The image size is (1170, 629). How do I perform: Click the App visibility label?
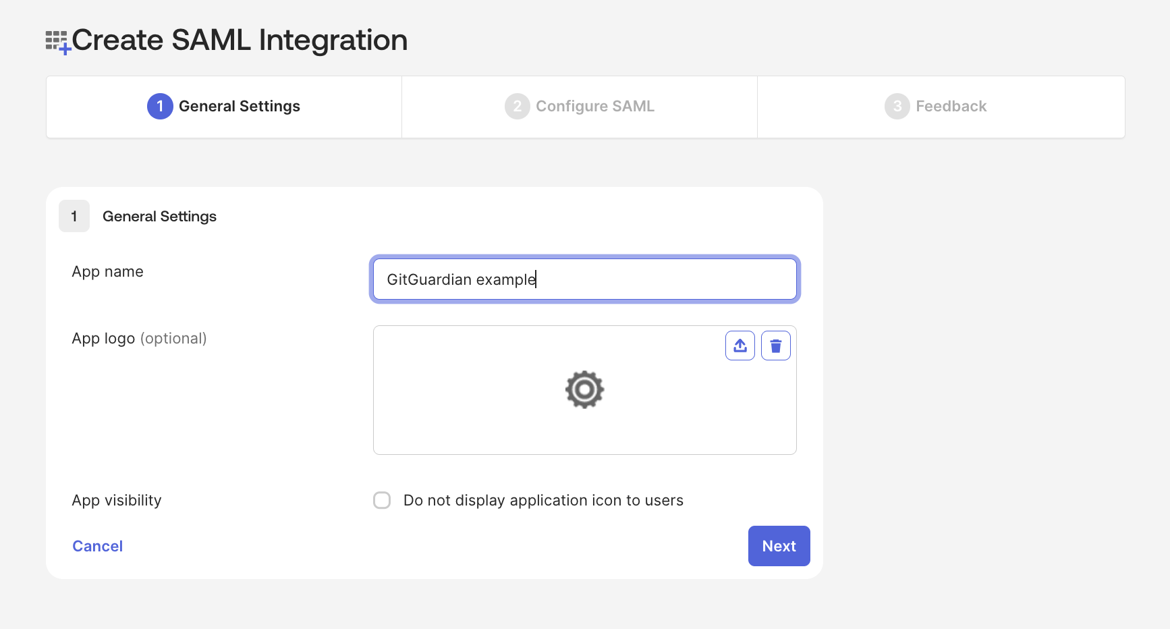click(117, 500)
